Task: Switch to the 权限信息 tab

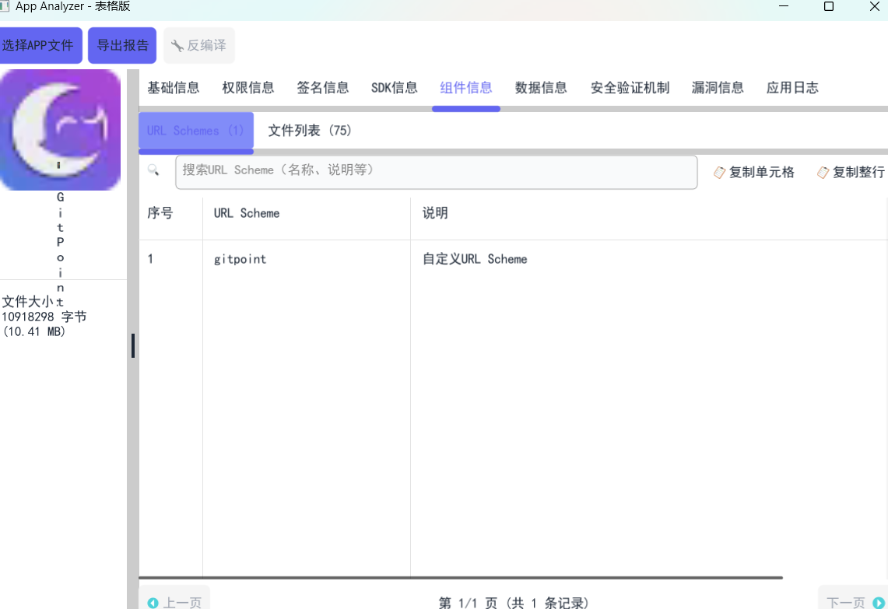Action: (247, 87)
